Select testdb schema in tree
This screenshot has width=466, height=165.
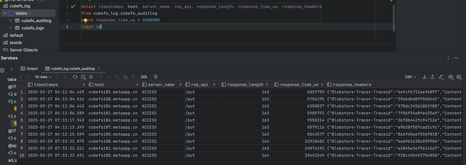point(16,43)
